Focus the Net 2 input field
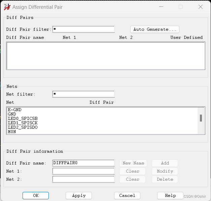The height and width of the screenshot is (201, 211). [x=83, y=179]
